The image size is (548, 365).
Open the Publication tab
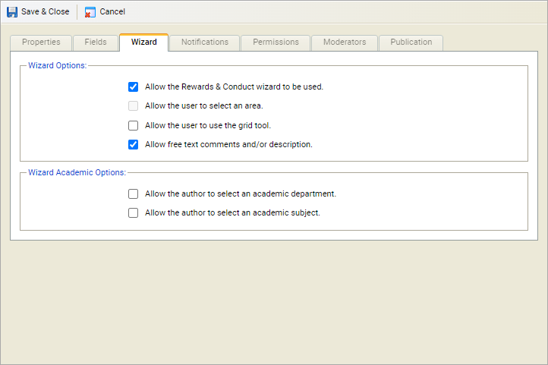(411, 42)
